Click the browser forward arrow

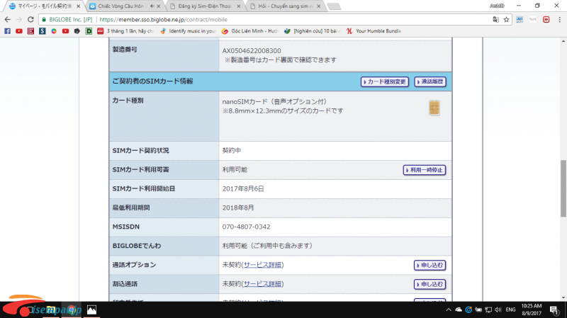[x=19, y=20]
